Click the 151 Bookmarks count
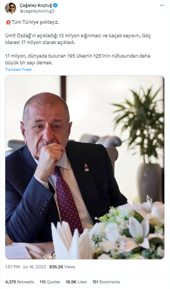The image size is (170, 289). click(106, 282)
